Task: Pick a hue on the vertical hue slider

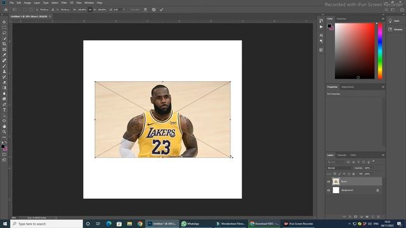Action: click(x=380, y=51)
